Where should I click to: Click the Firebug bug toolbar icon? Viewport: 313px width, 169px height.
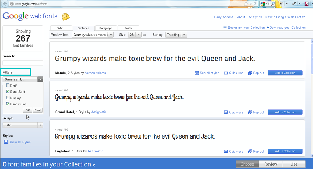point(281,3)
